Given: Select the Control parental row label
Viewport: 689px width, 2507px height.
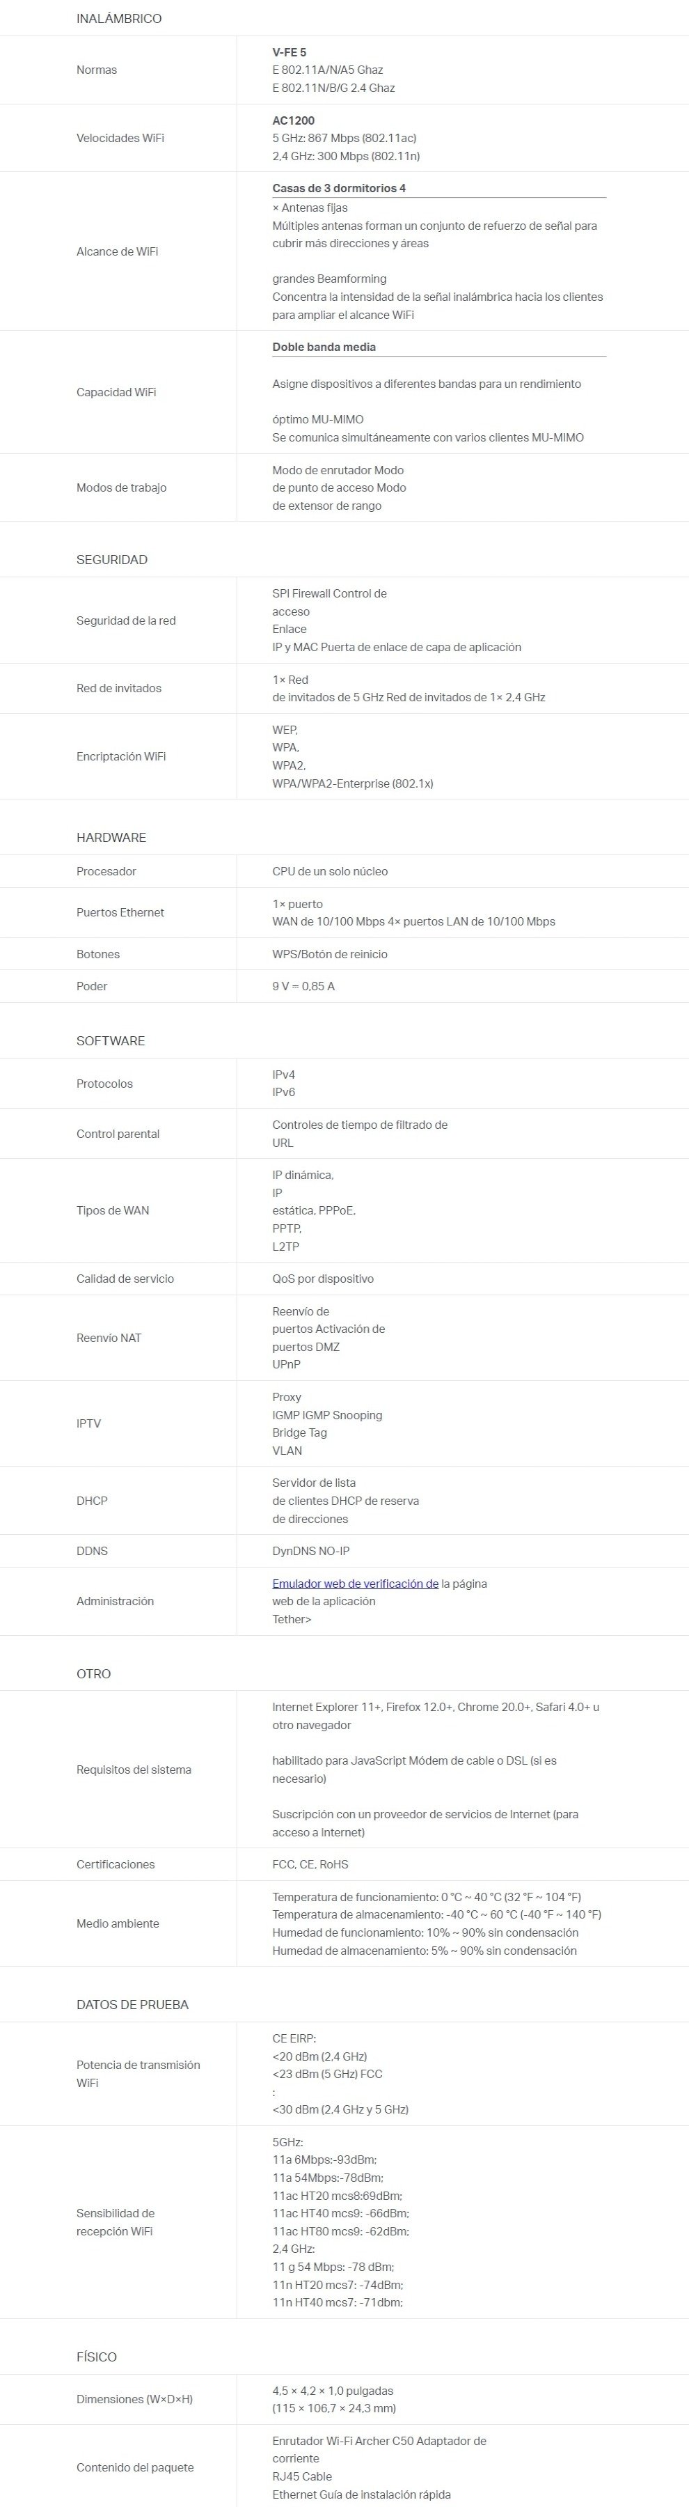Looking at the screenshot, I should tap(118, 1134).
